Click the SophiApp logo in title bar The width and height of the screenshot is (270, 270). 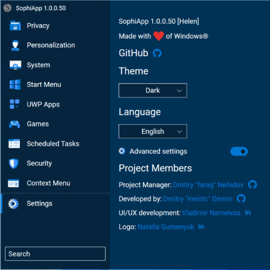(x=8, y=8)
